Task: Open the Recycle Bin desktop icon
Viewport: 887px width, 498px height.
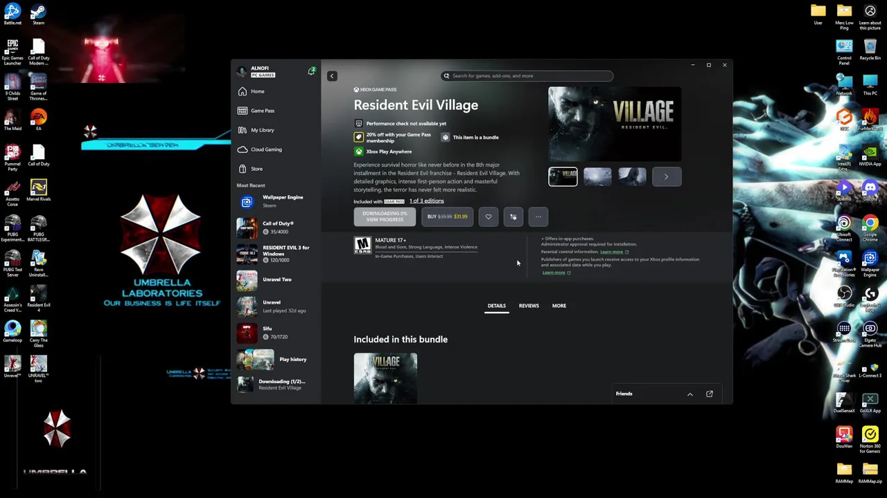Action: 870,49
